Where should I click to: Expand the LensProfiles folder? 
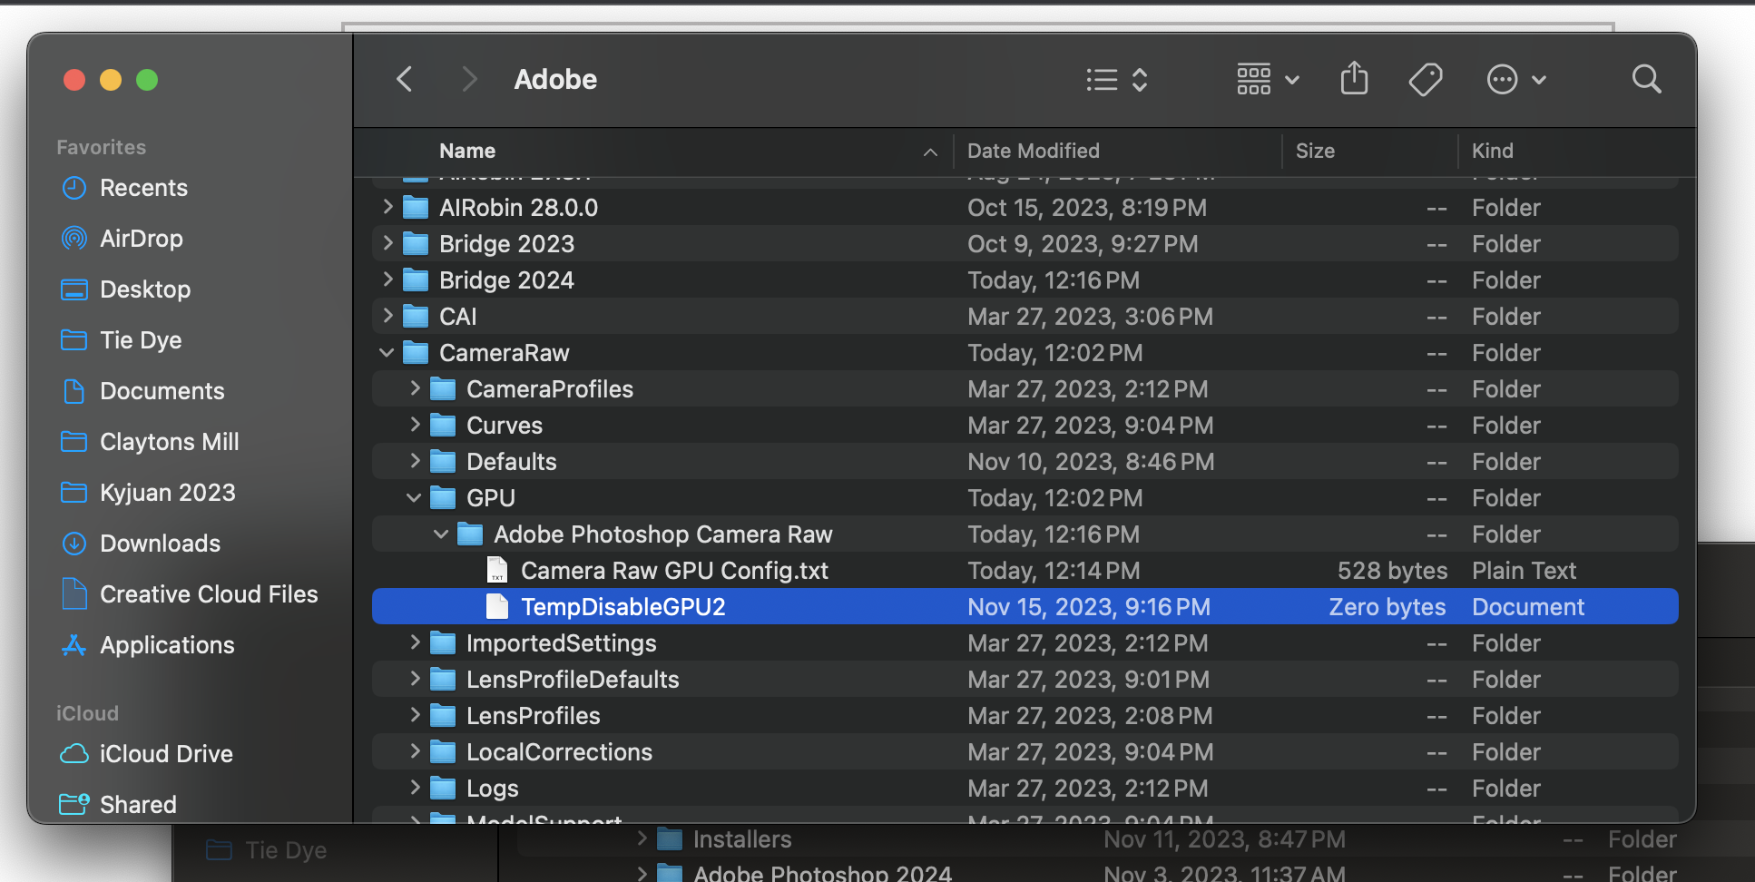[x=415, y=715]
